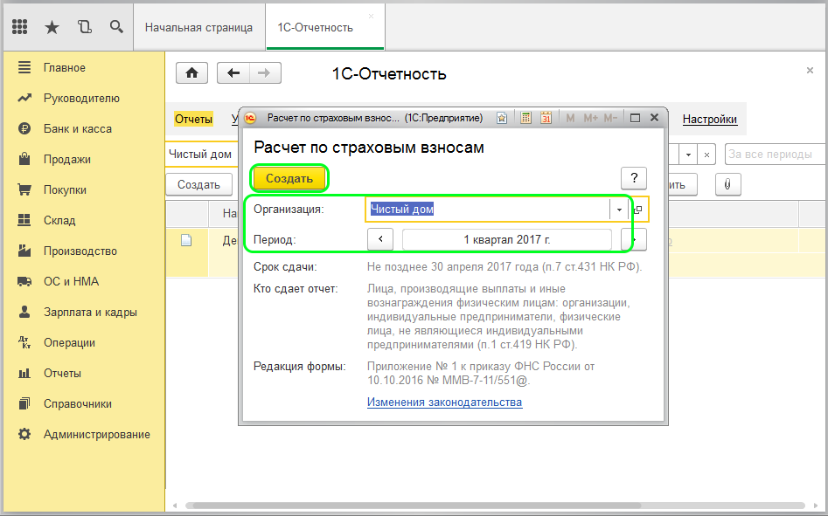Screen dimensions: 828x516
Task: Open the sections menu grid icon
Action: coord(19,26)
